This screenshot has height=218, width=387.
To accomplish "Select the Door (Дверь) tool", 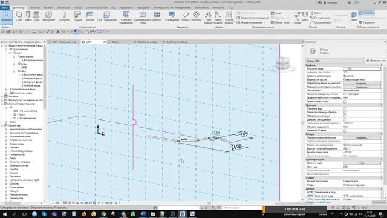I will pyautogui.click(x=28, y=16).
